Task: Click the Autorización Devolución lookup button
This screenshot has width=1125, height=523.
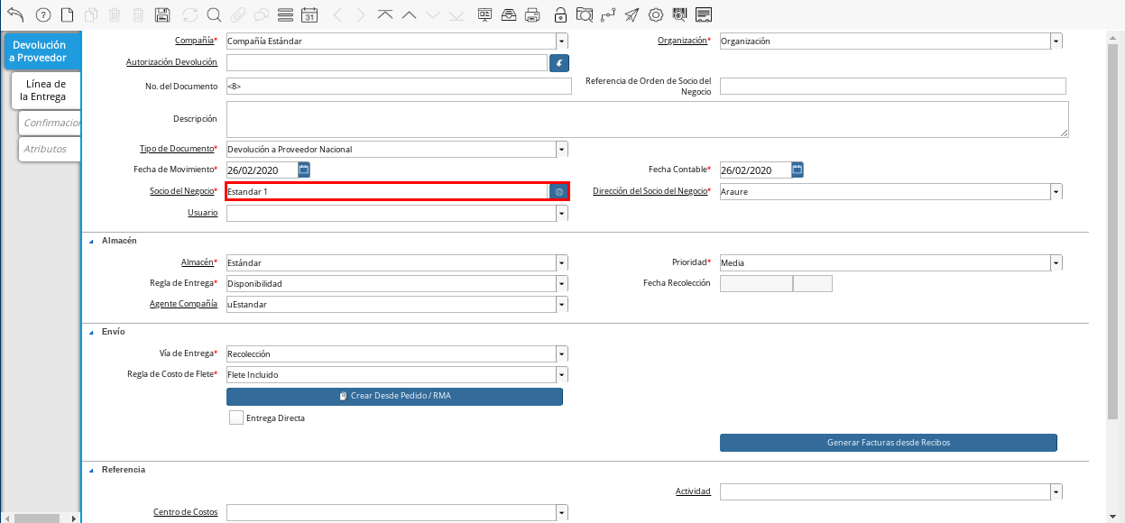Action: [x=559, y=63]
